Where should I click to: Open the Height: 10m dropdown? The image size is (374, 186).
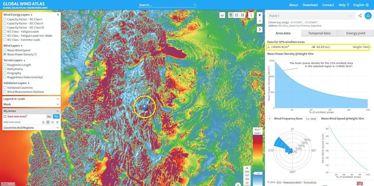click(361, 47)
